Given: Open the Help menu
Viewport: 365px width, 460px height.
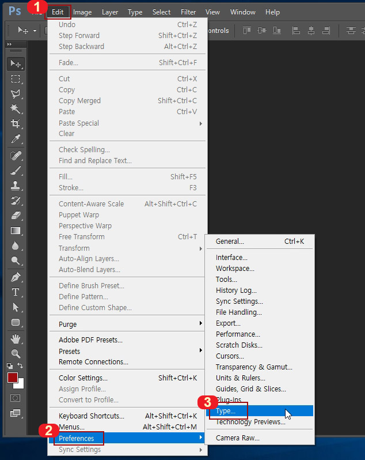Looking at the screenshot, I should tap(272, 12).
